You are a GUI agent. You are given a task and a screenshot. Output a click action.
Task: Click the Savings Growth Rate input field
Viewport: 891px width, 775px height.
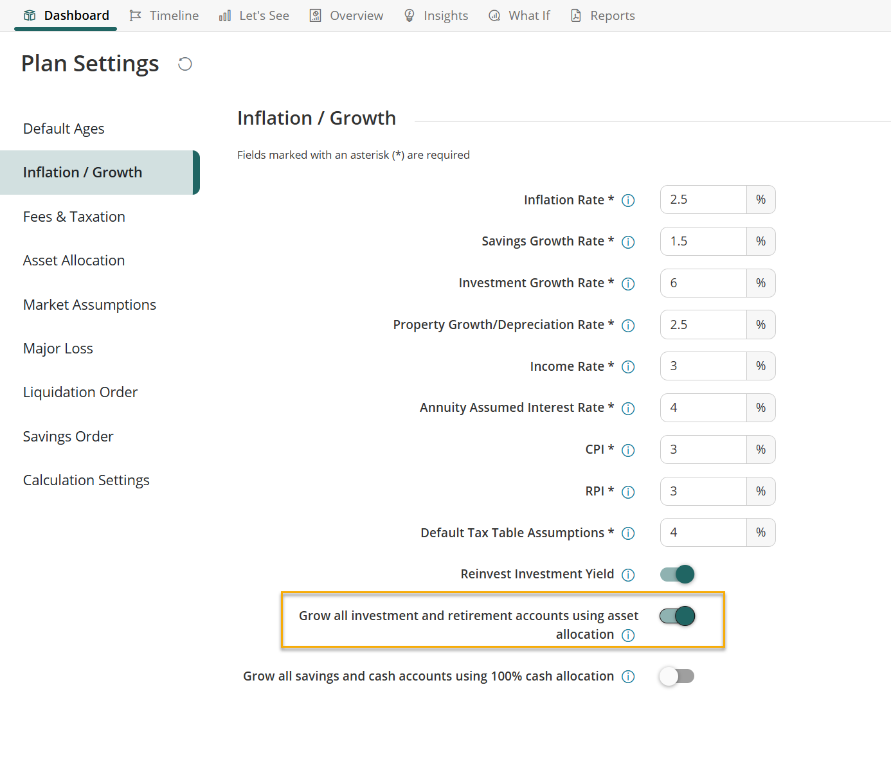pyautogui.click(x=703, y=241)
